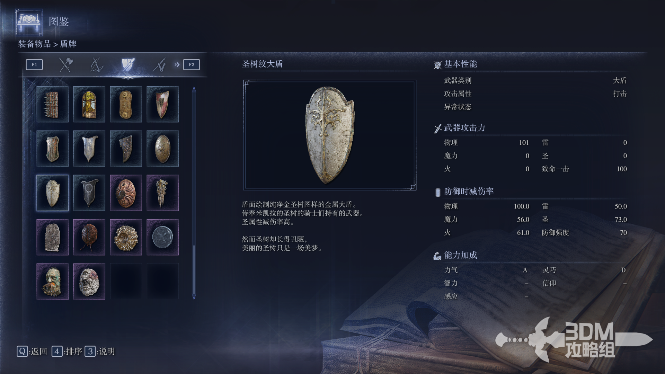Open the 图鉴 encyclopedia book icon

[29, 22]
